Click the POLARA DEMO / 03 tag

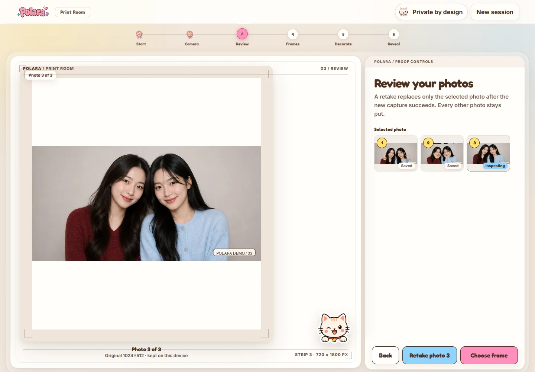[234, 253]
